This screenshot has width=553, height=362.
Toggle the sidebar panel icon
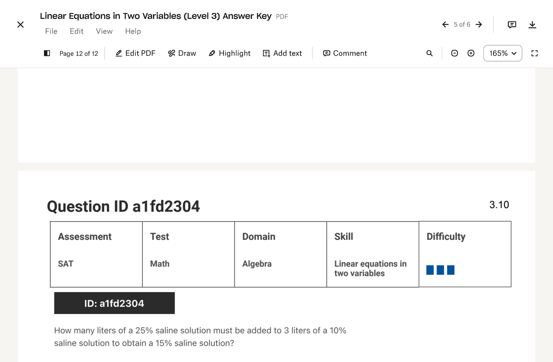(47, 53)
